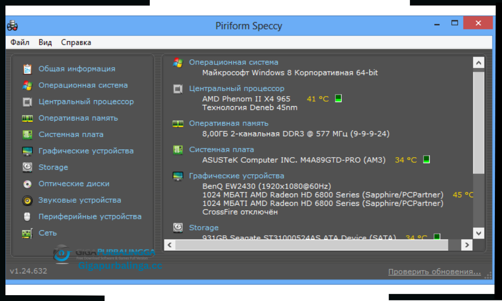Click the Оперативная память heading link
Viewport: 502px width, 301px height.
(x=229, y=124)
